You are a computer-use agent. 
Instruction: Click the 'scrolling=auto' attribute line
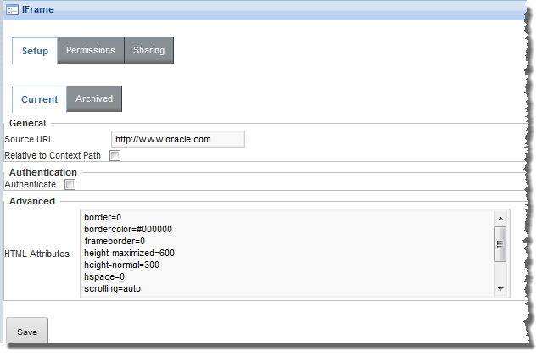pyautogui.click(x=112, y=289)
